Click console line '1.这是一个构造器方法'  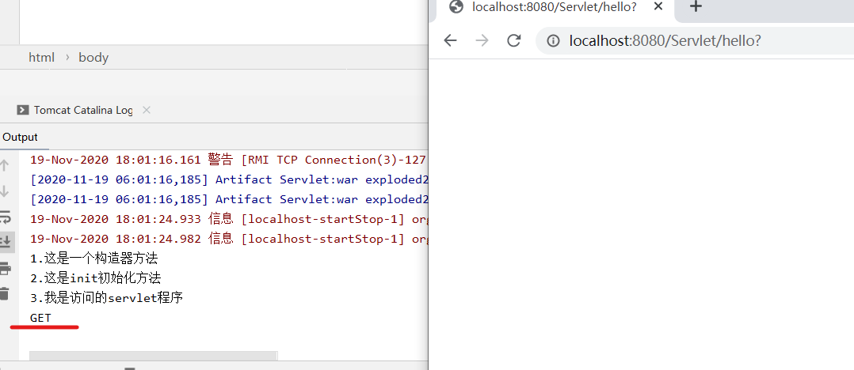tap(94, 259)
